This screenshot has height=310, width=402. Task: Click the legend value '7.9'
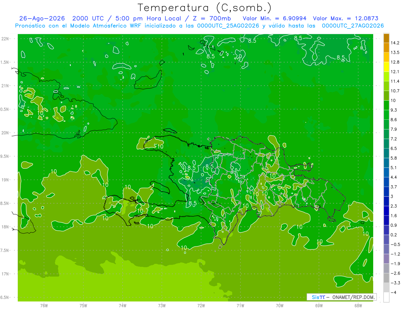(394, 129)
